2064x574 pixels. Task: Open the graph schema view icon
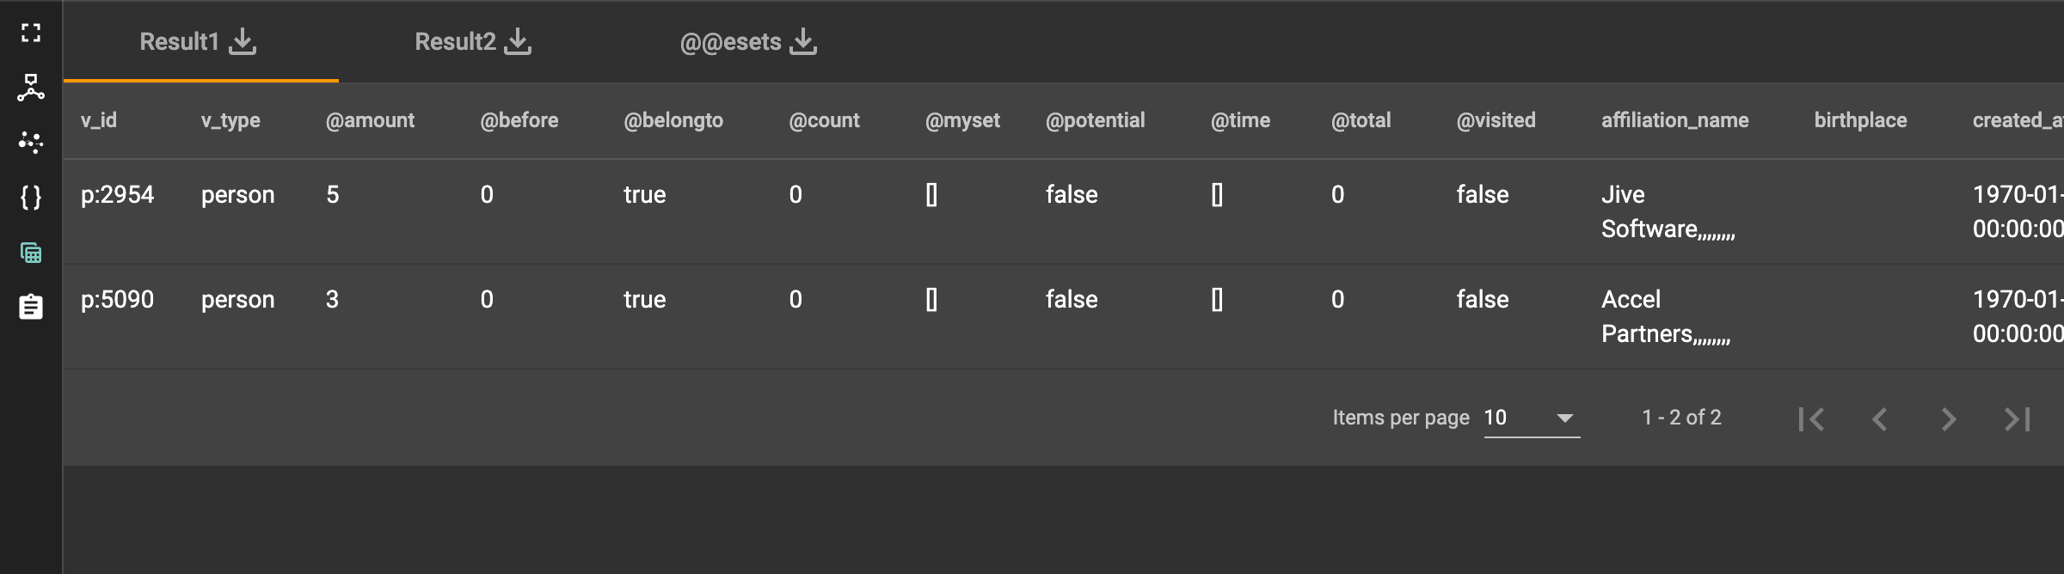(31, 88)
